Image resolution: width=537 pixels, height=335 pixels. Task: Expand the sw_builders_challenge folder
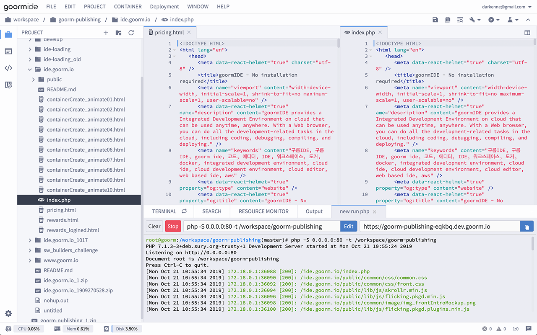point(29,250)
